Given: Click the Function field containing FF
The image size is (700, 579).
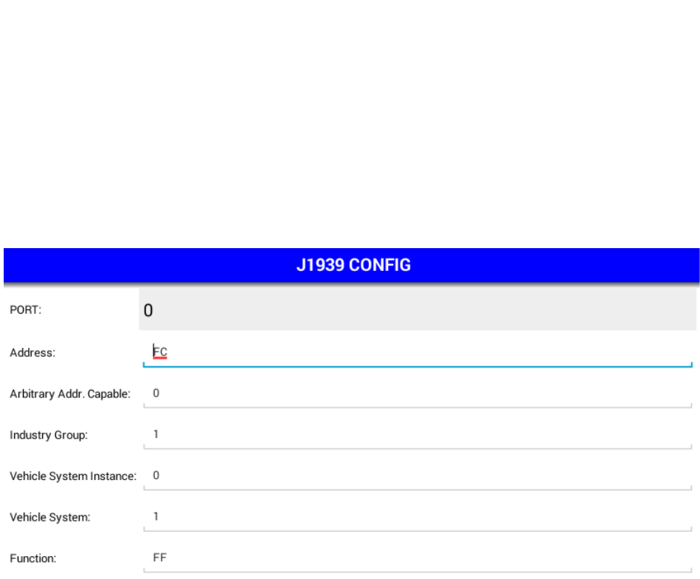Looking at the screenshot, I should click(x=417, y=558).
